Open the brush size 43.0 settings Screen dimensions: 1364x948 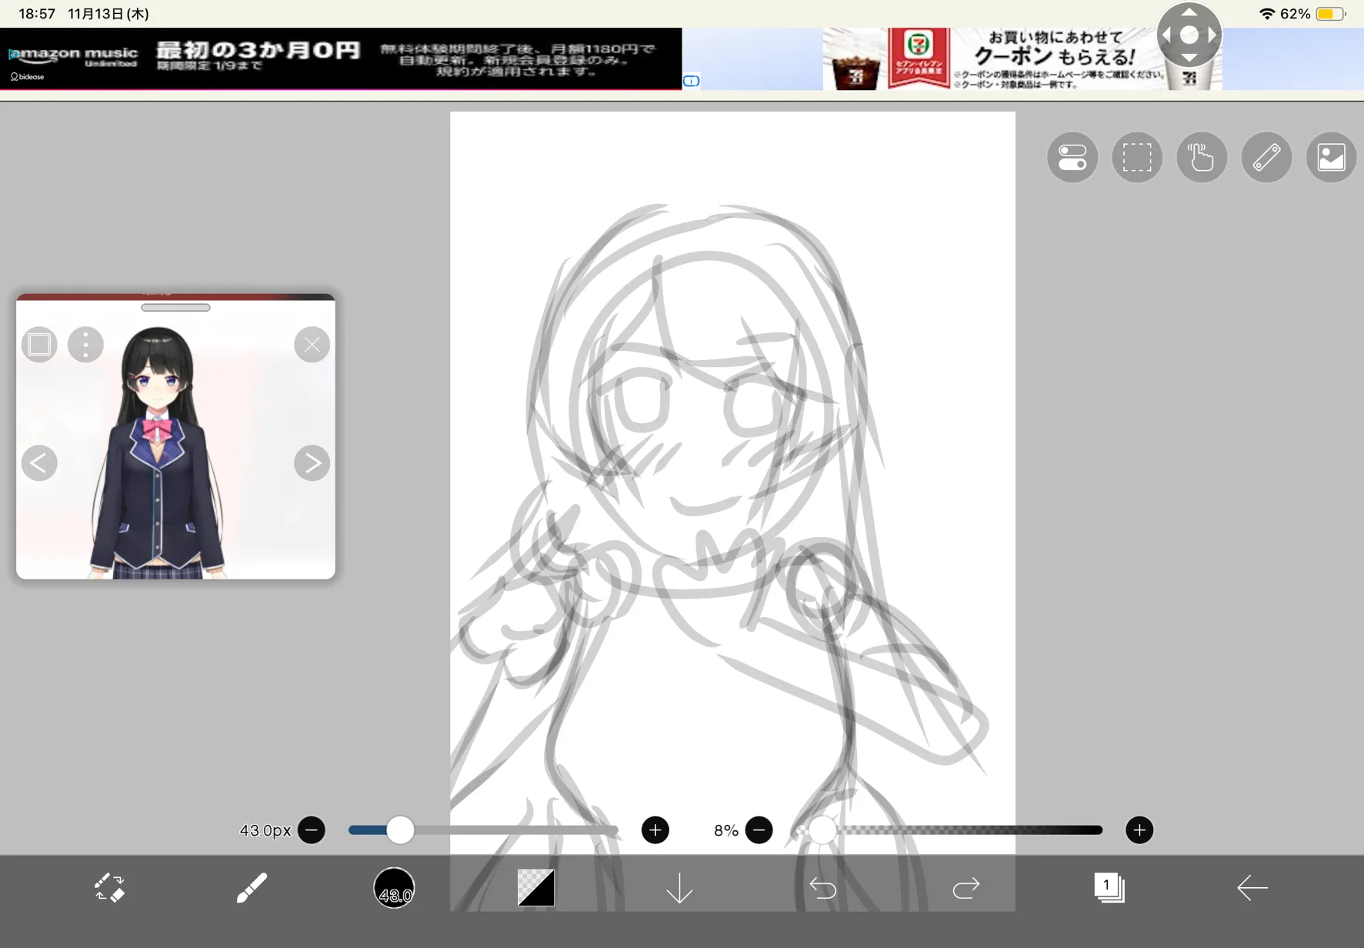394,888
